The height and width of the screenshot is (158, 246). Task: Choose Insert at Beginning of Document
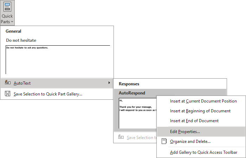tap(201, 111)
